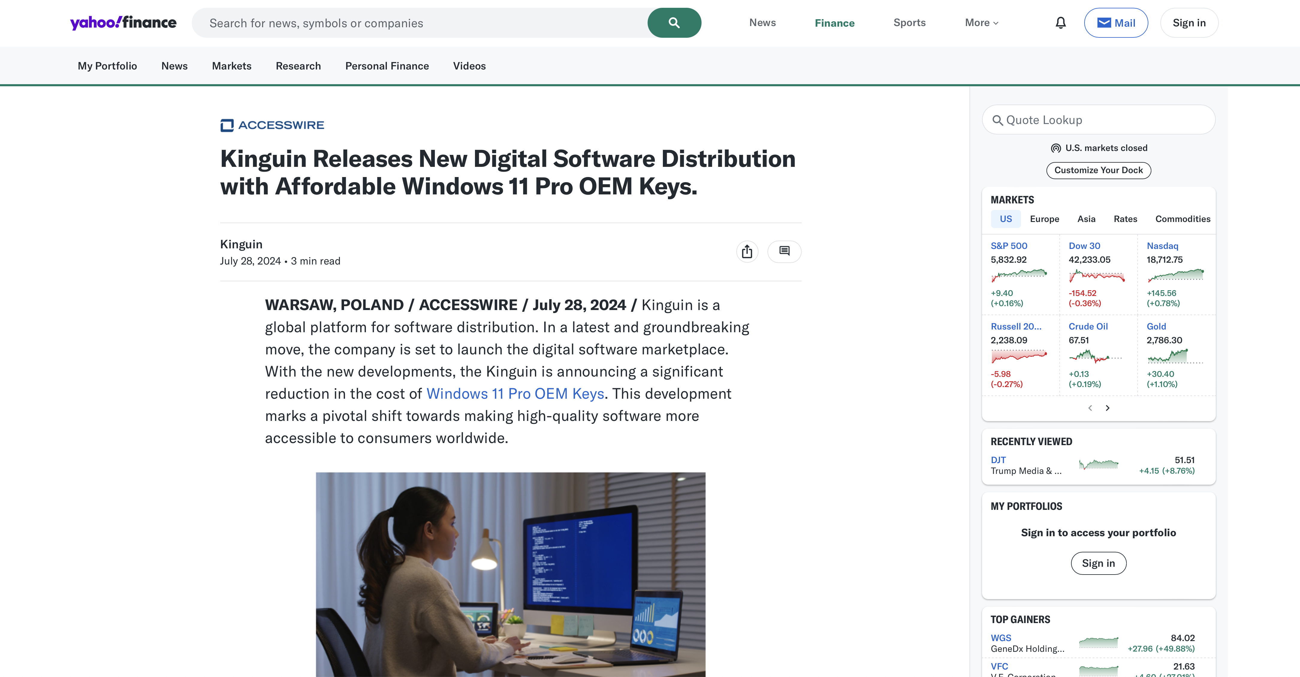Open the Markets menu
The height and width of the screenshot is (677, 1300).
click(232, 66)
